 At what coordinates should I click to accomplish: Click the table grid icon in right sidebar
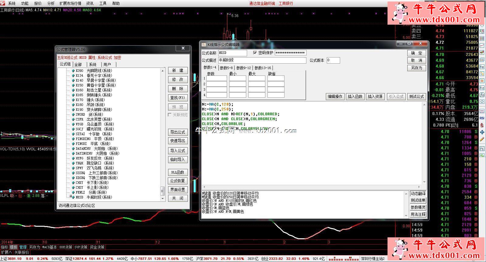point(482,38)
